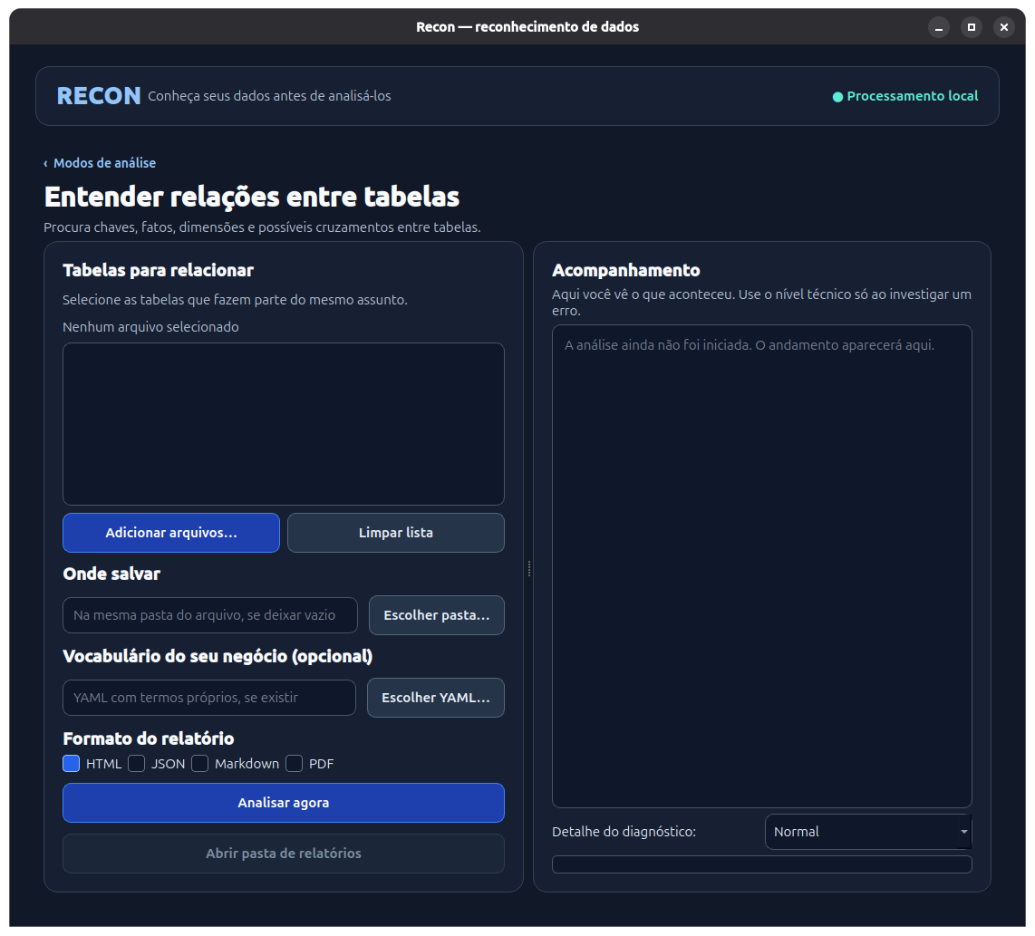This screenshot has width=1035, height=936.
Task: Click the Detalhe do diagnóstico label
Action: point(624,832)
